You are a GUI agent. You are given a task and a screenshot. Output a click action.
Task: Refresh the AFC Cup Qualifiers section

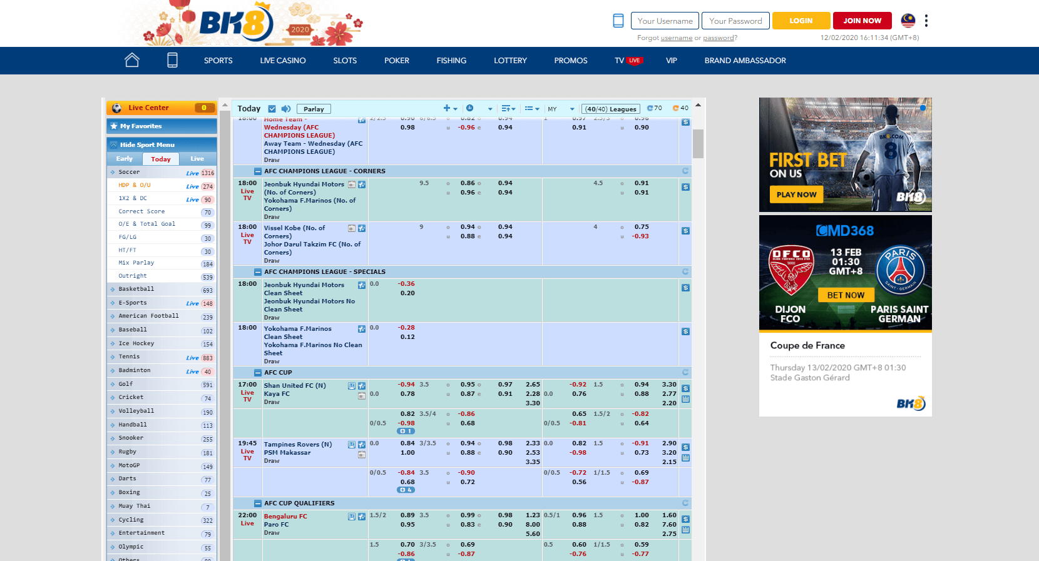tap(685, 503)
